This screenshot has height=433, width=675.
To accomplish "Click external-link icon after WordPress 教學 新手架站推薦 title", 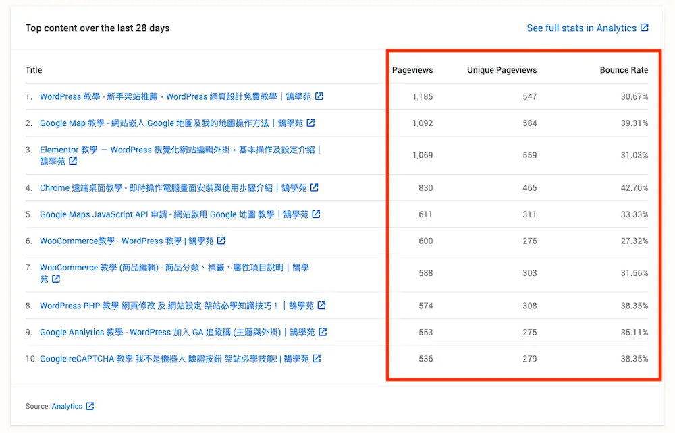I will click(x=319, y=96).
